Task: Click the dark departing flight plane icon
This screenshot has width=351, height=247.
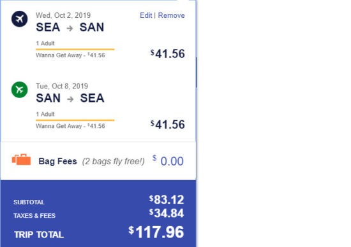Action: (x=20, y=18)
